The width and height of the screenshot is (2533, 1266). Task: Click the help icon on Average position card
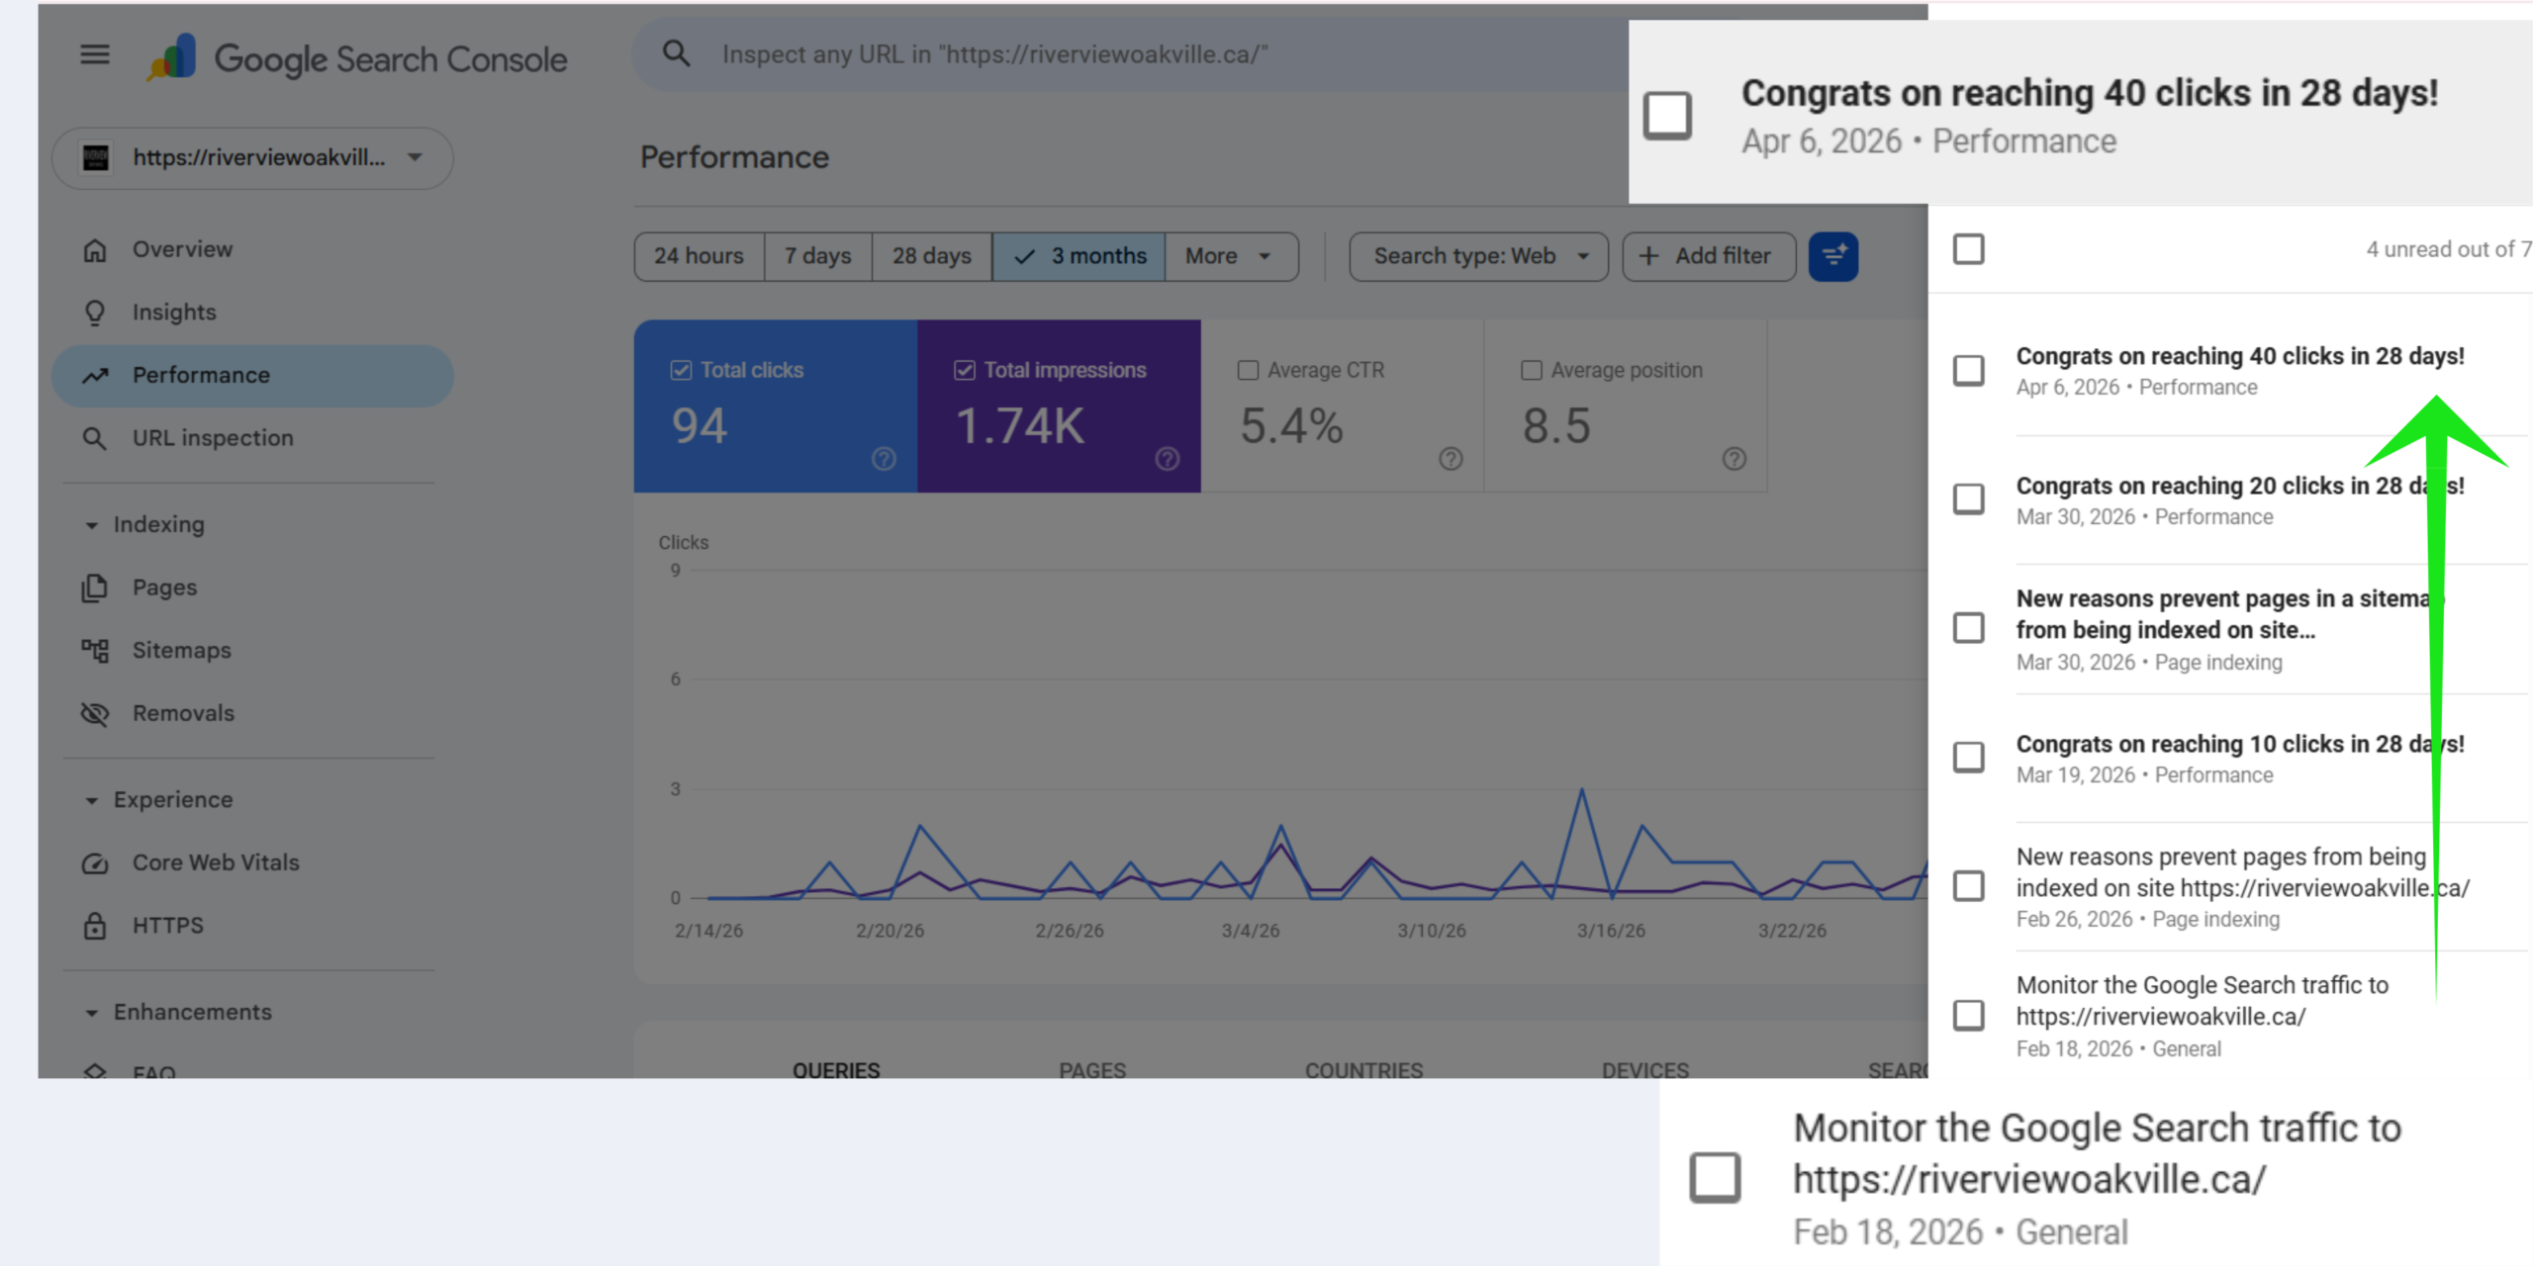(1734, 459)
